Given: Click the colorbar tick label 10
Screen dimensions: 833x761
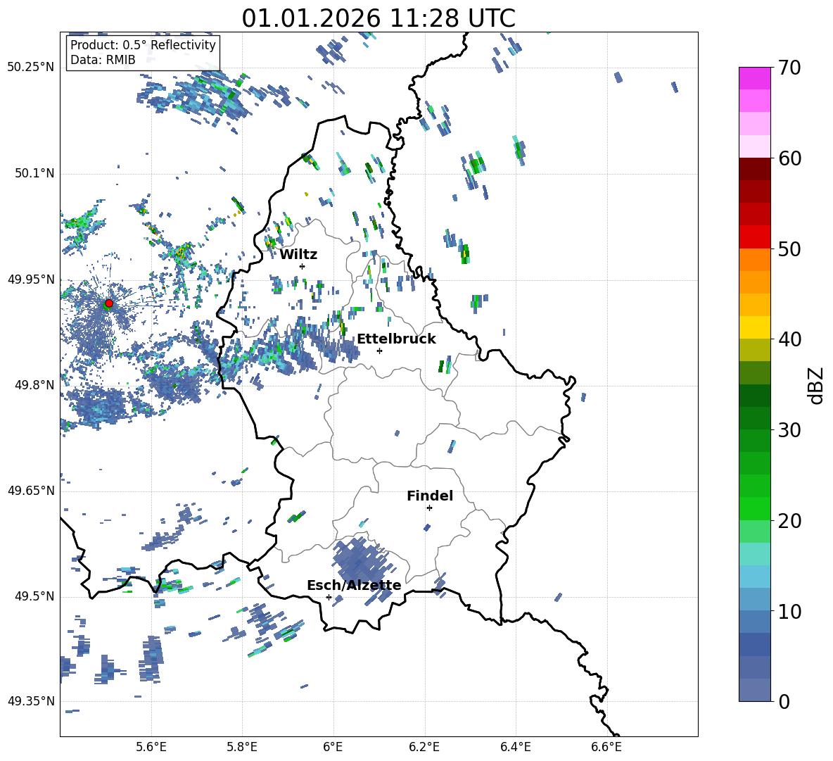Looking at the screenshot, I should (790, 611).
